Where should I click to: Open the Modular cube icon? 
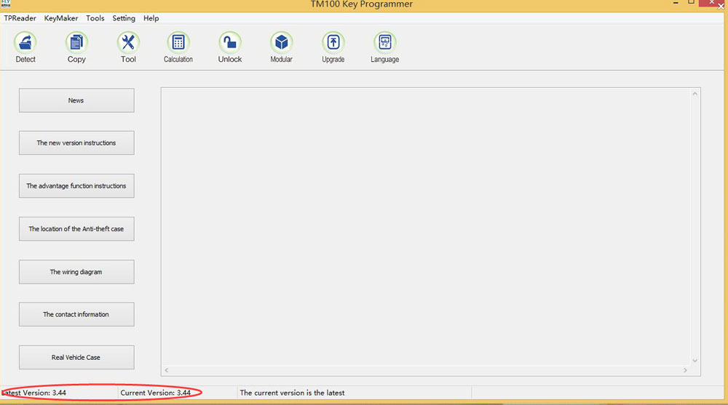point(281,43)
